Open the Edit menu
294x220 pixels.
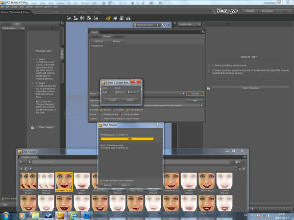[x=8, y=7]
